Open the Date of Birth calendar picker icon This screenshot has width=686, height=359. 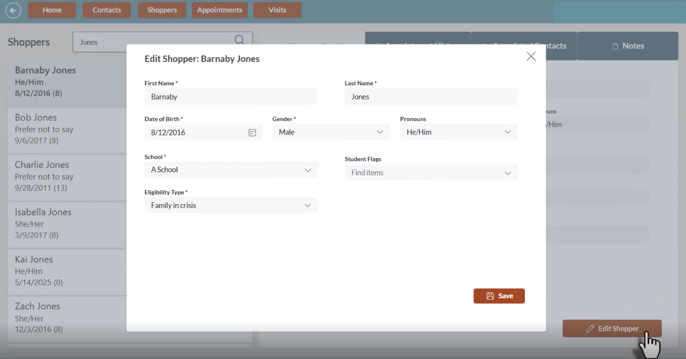pos(252,133)
